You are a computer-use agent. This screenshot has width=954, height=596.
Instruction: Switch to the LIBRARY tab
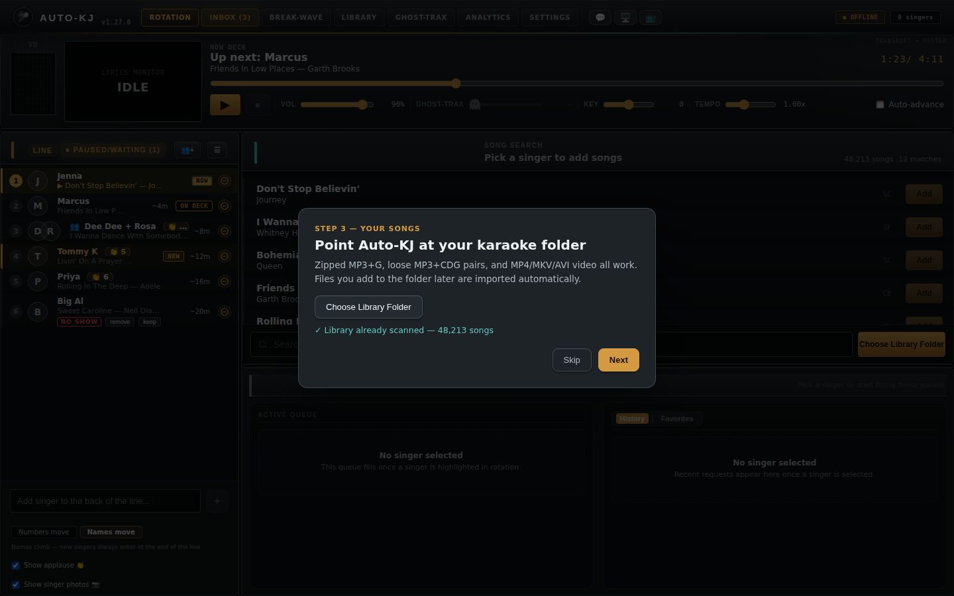[359, 18]
